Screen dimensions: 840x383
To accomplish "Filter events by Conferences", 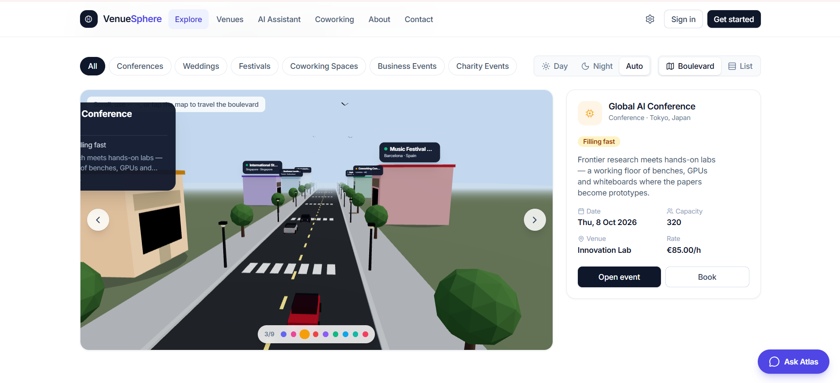I will tap(140, 66).
